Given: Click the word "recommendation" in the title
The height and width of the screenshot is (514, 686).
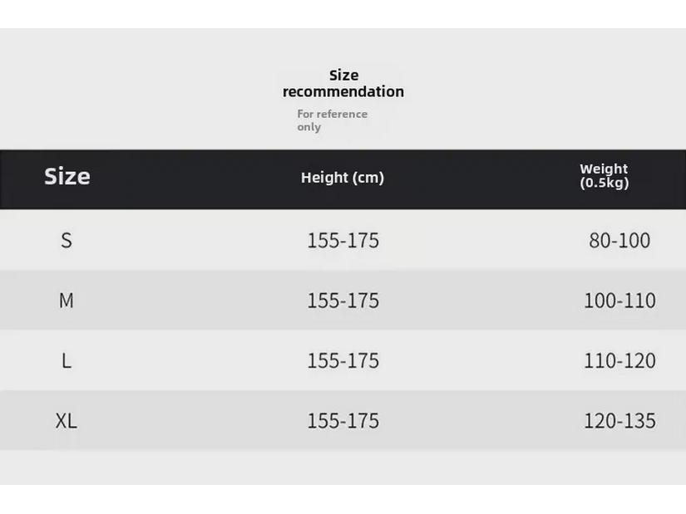Looking at the screenshot, I should [x=343, y=91].
